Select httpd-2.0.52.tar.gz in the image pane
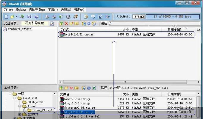Image resolution: width=203 pixels, height=119 pixels. 79,35
